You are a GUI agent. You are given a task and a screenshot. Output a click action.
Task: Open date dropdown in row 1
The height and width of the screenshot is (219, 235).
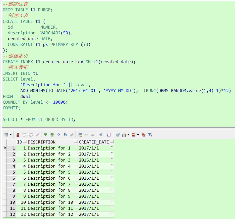coord(112,147)
